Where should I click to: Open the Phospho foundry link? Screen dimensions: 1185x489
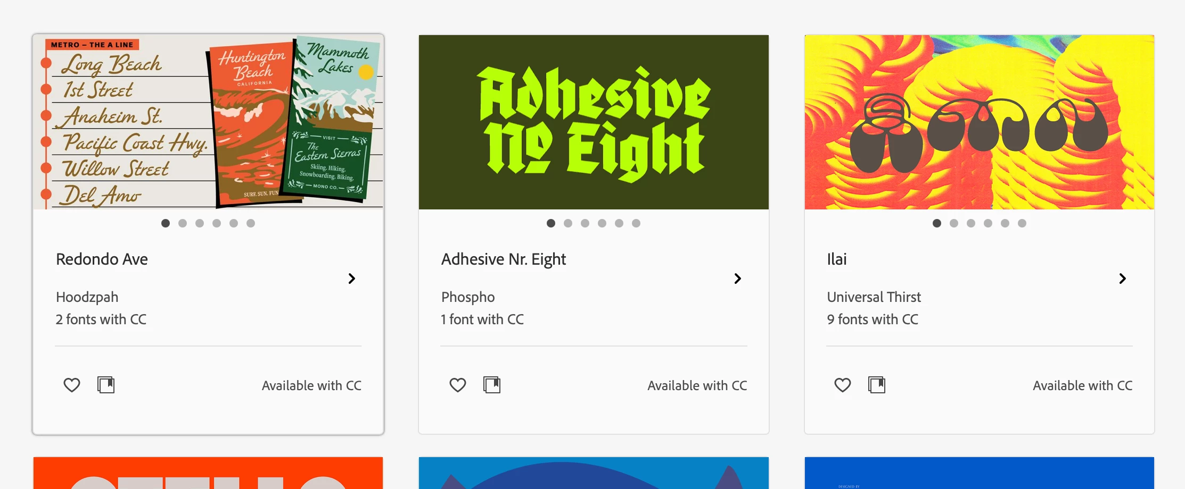coord(468,297)
